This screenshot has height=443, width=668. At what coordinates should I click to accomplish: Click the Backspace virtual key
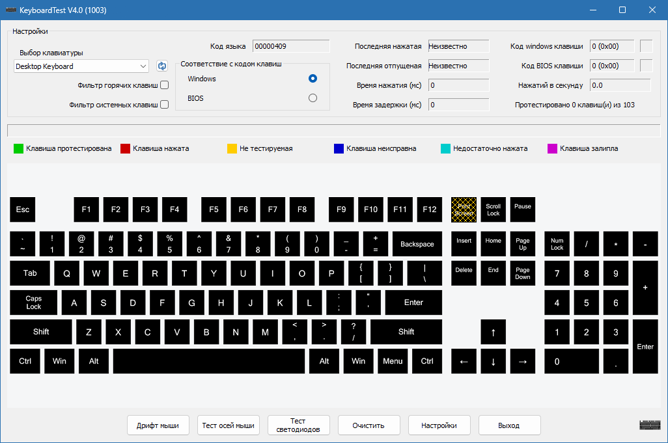[x=417, y=244]
